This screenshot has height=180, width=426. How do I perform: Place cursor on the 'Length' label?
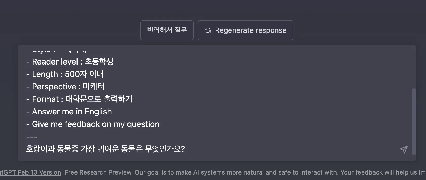pos(45,74)
